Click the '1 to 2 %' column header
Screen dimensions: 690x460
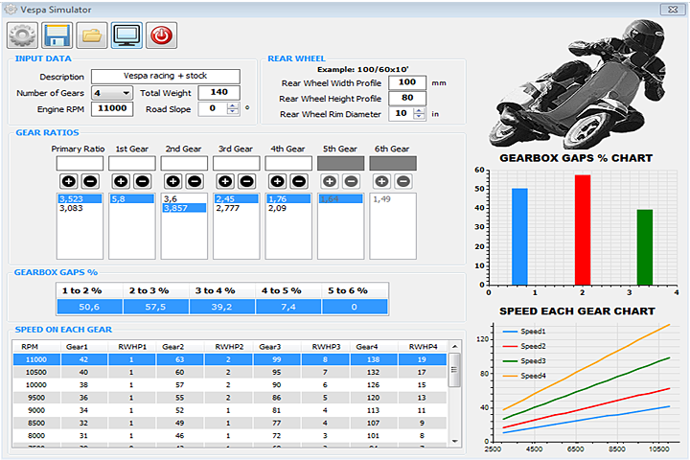pos(89,290)
